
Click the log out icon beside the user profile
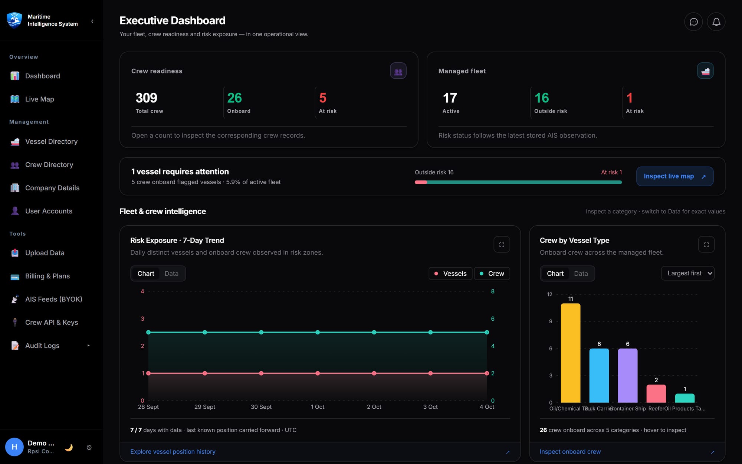click(x=89, y=447)
